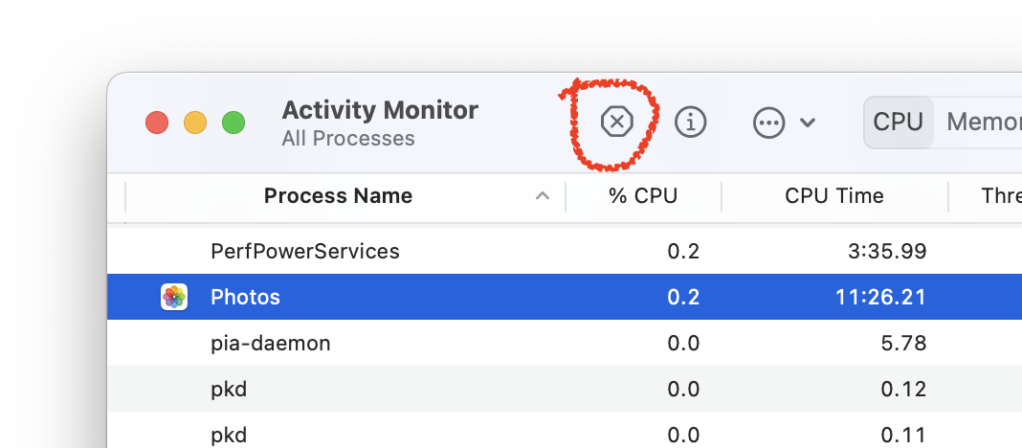The image size is (1022, 448).
Task: Select the PerfPowerServices process row
Action: coord(304,252)
